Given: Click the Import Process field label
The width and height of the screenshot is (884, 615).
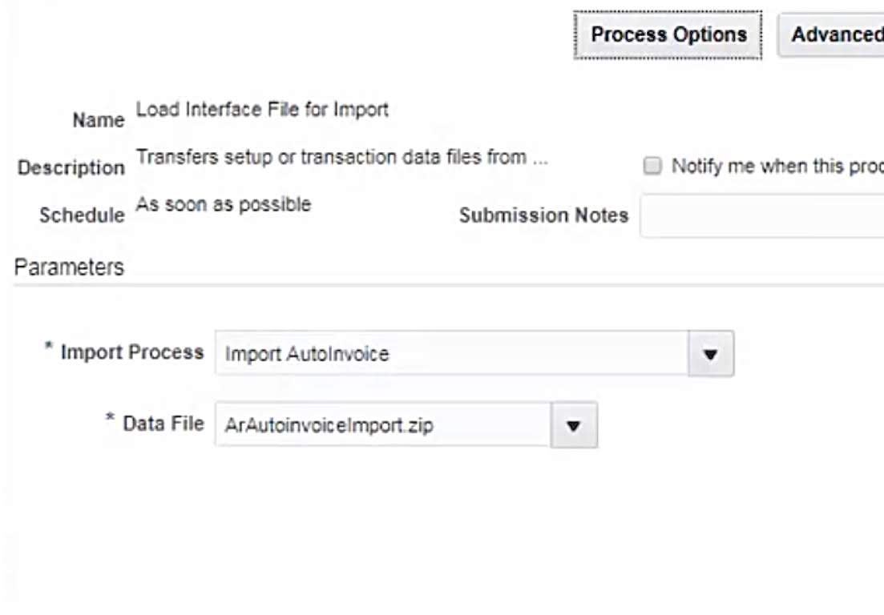Looking at the screenshot, I should pyautogui.click(x=132, y=352).
